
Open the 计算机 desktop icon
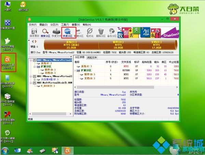[x=8, y=6]
